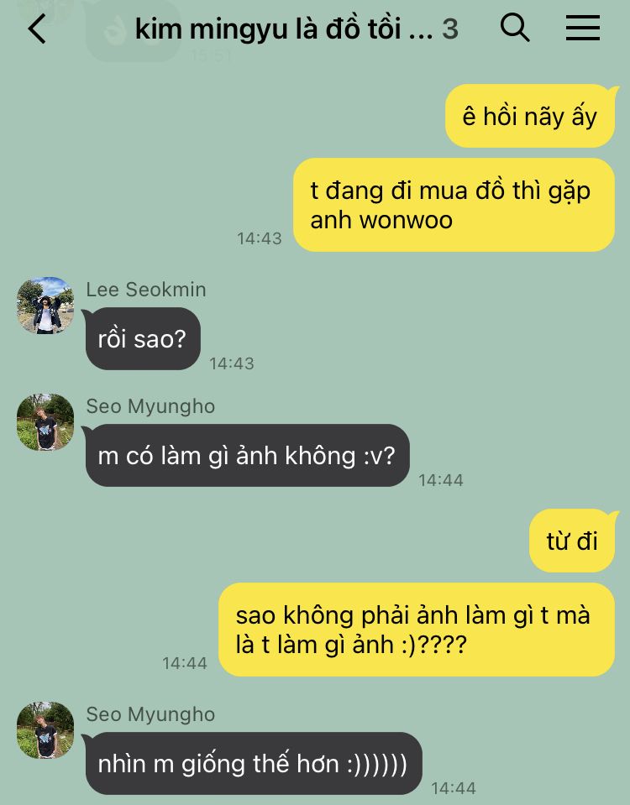Tap the 'rồi sao?' message bubble
Screen dimensions: 630x805
142,339
